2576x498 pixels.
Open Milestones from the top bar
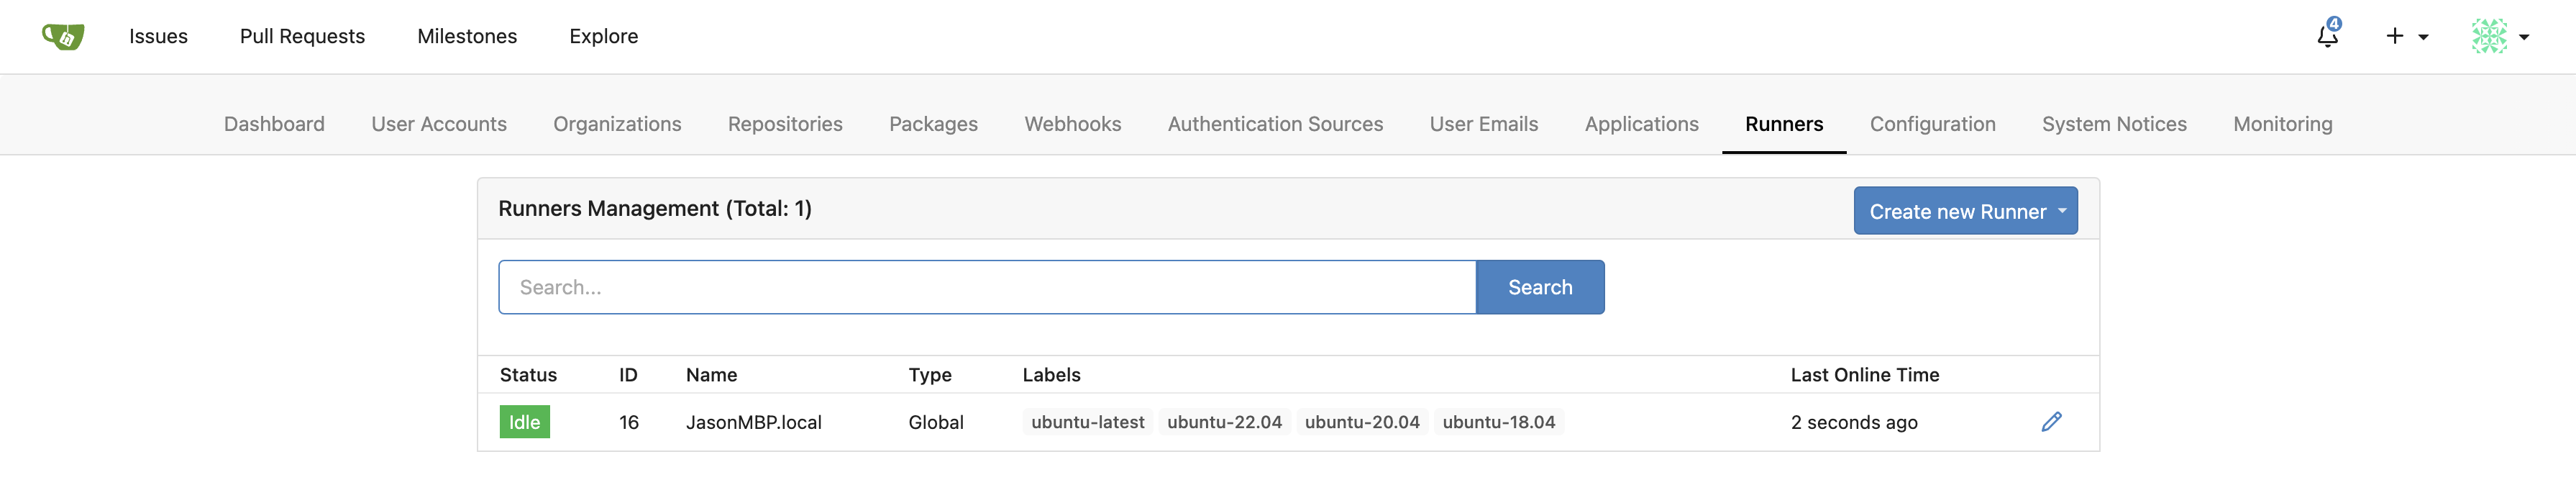tap(467, 36)
